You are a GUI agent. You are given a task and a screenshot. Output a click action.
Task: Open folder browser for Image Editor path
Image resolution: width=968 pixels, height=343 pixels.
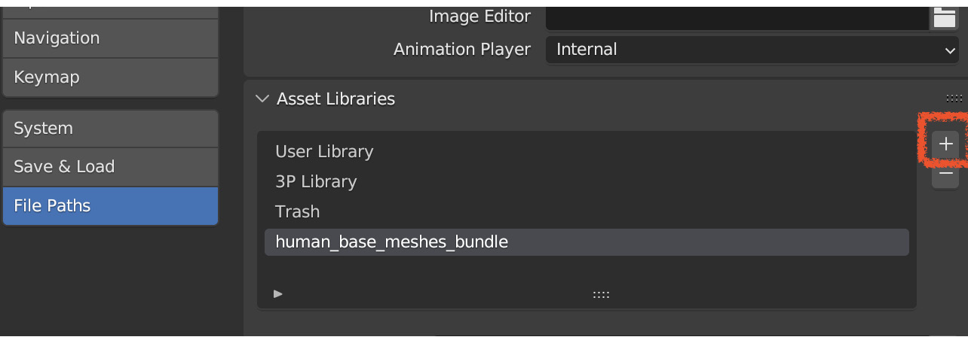pyautogui.click(x=945, y=17)
